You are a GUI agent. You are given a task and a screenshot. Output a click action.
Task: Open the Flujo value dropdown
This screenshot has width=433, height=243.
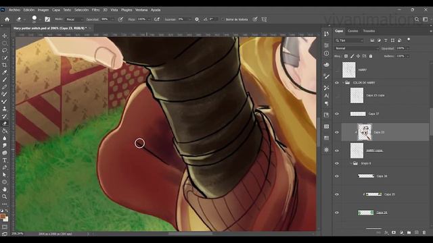(149, 20)
